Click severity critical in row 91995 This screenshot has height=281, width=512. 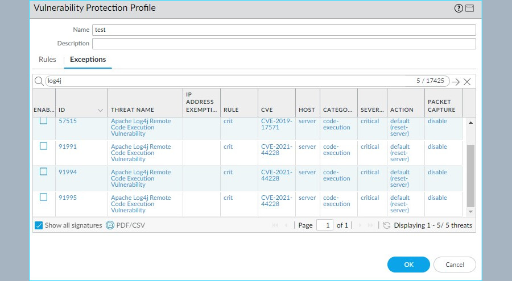[370, 198]
